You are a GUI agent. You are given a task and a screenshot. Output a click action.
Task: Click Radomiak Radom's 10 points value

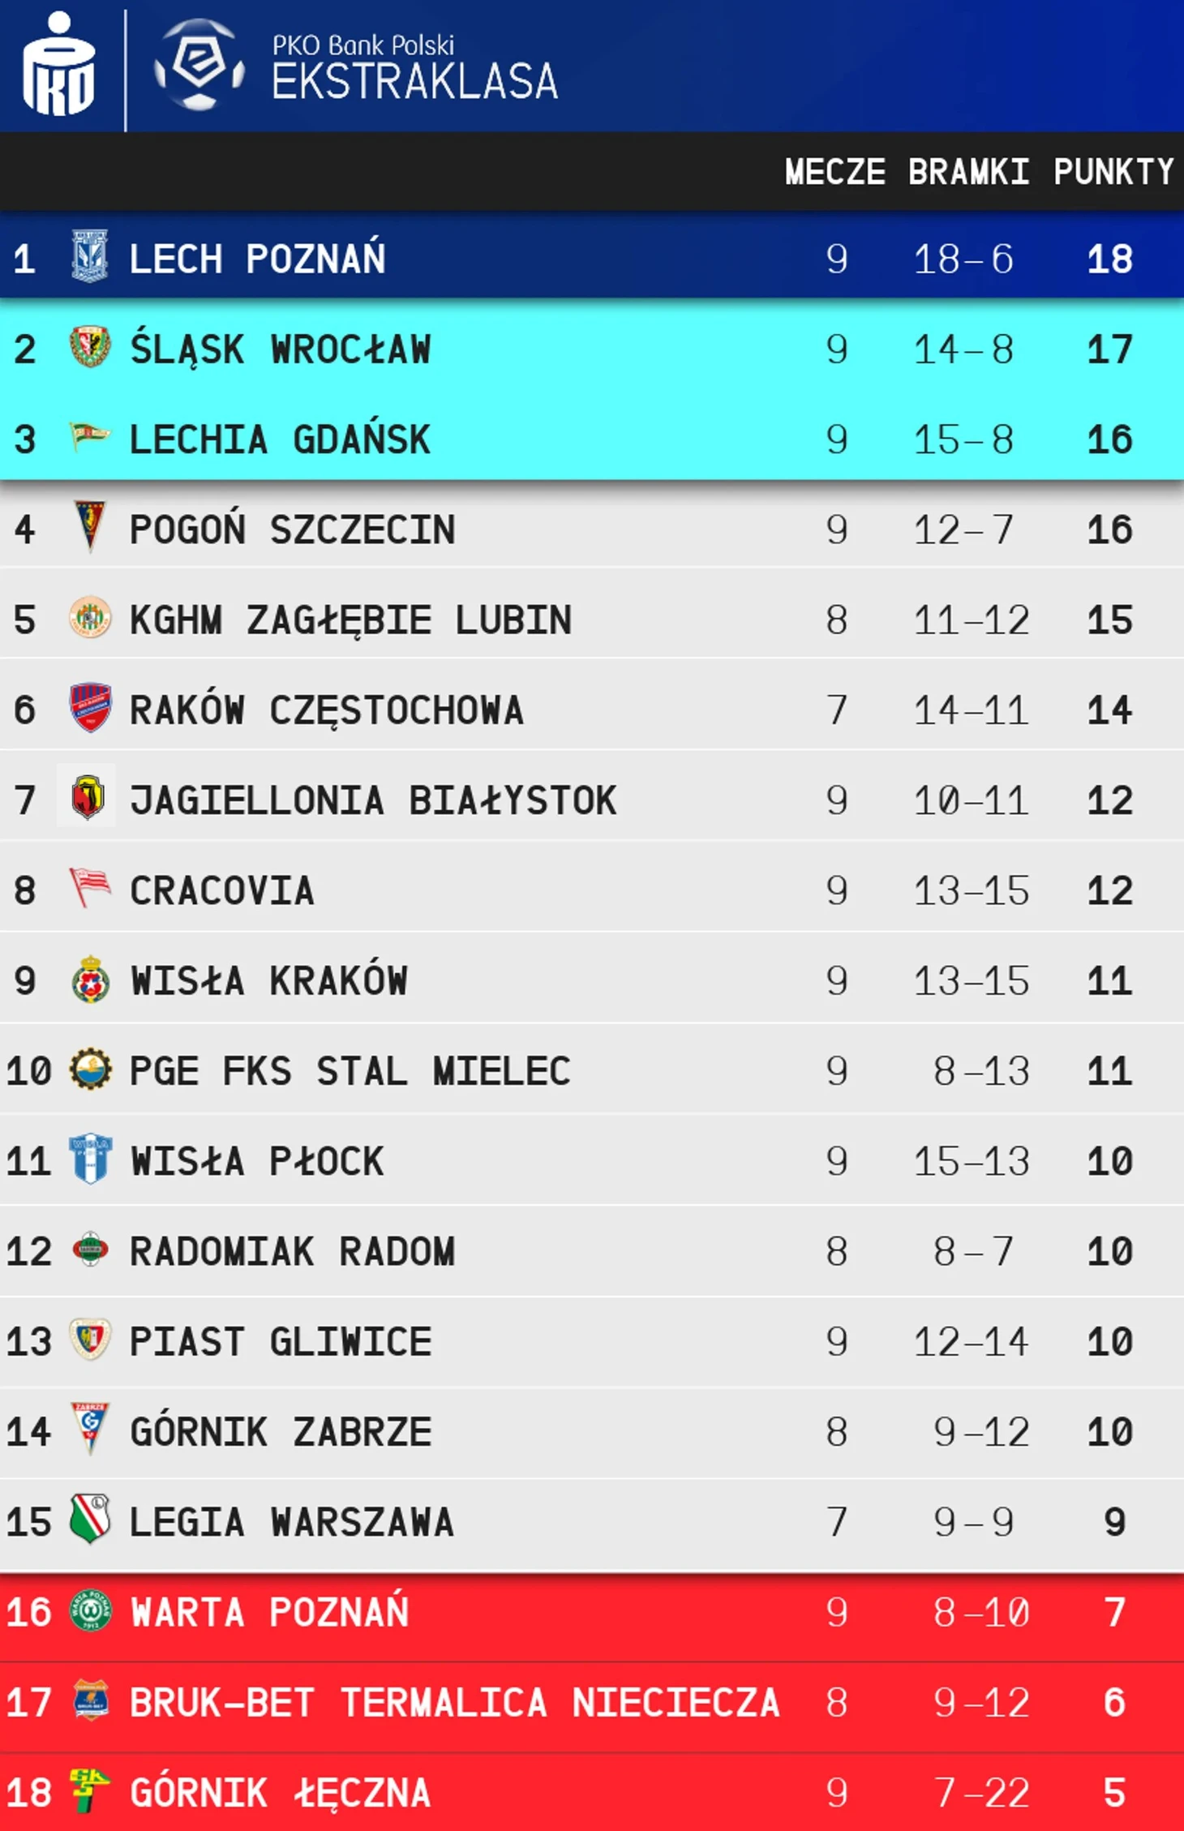click(1109, 1251)
